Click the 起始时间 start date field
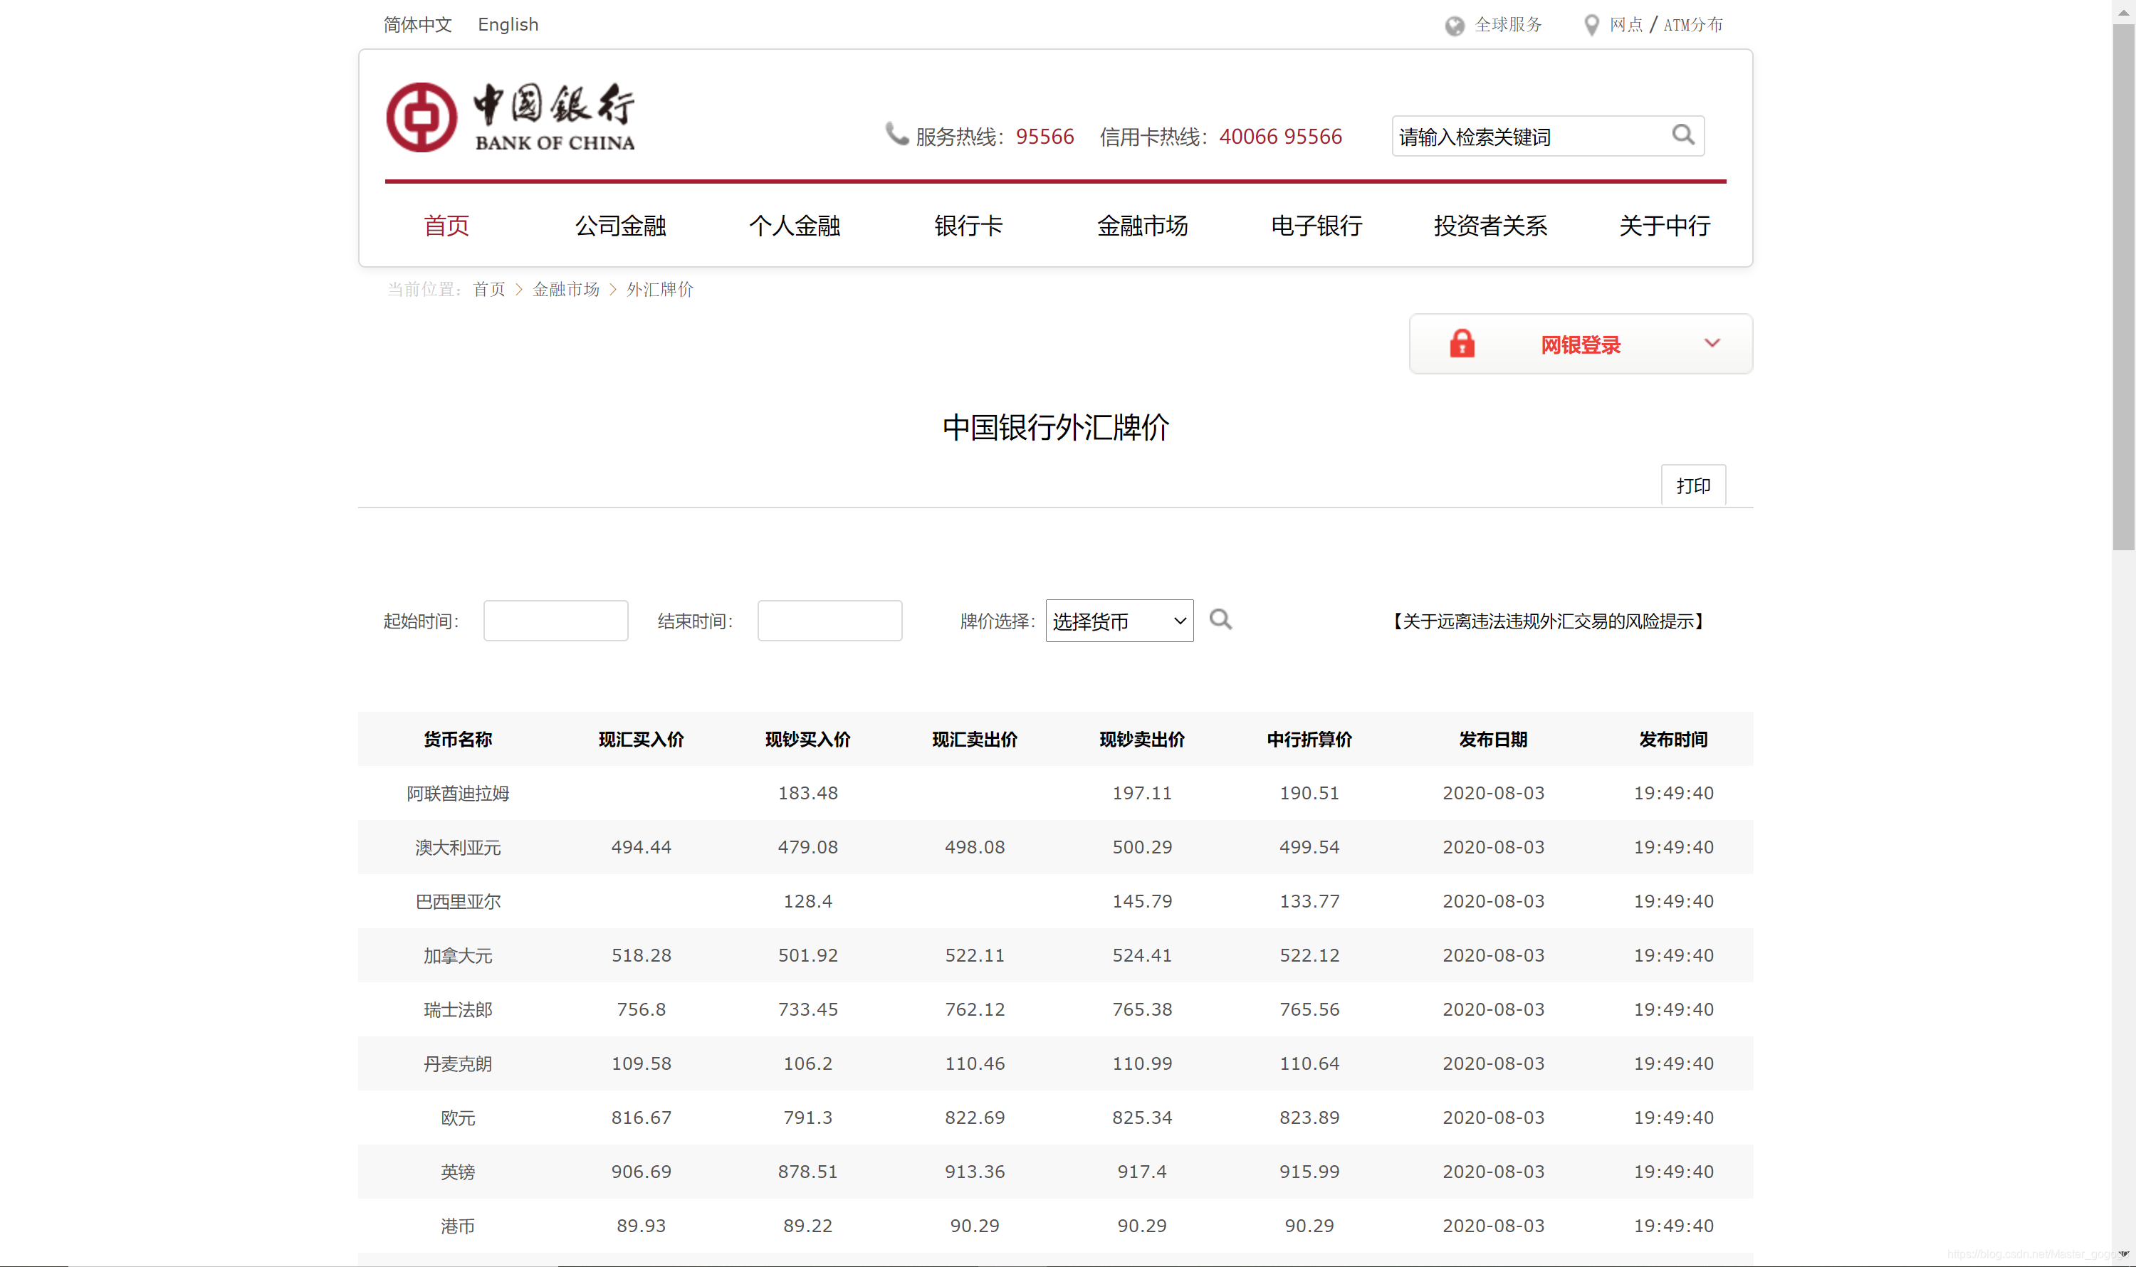This screenshot has width=2136, height=1267. point(555,620)
